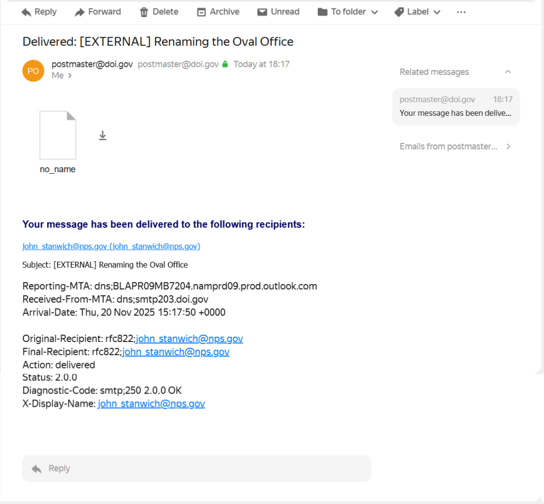Open more actions ellipsis menu
Screen dimensions: 544x504
461,12
